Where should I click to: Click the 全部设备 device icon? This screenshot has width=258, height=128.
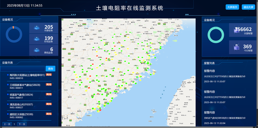tap(37, 28)
